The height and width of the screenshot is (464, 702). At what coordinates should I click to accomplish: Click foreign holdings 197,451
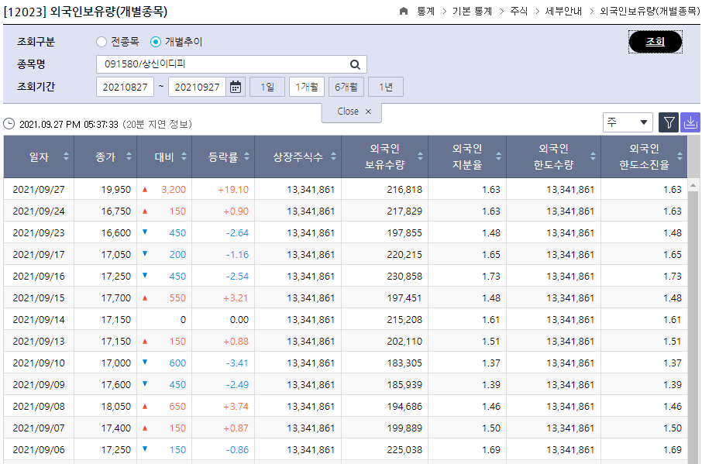click(404, 298)
